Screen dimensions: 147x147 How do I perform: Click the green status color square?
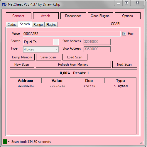click(x=5, y=142)
